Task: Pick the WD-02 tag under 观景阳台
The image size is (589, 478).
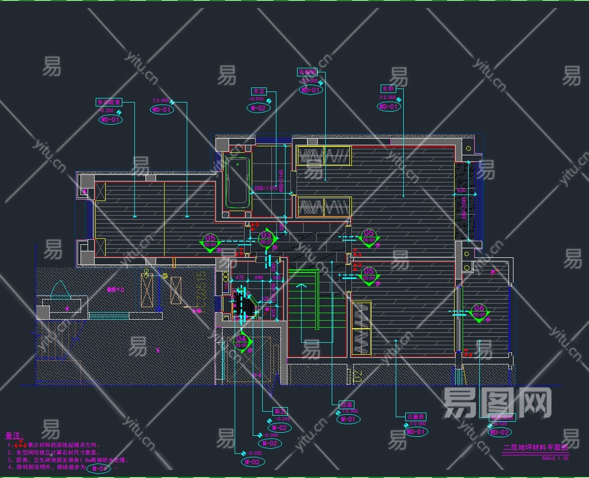Action: coord(499,432)
